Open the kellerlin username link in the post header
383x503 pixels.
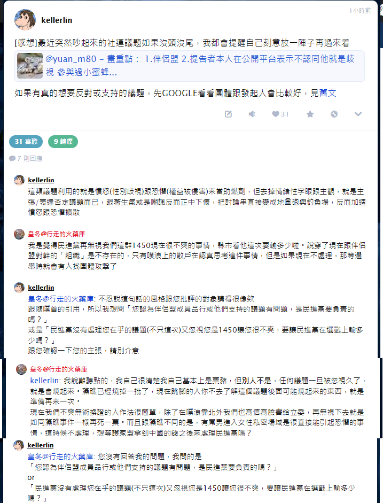(x=57, y=20)
